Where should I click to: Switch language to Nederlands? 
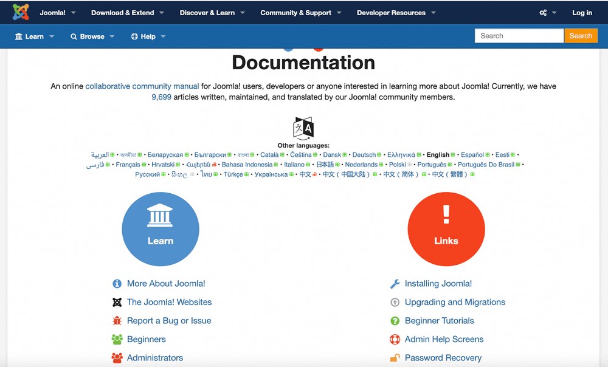(x=361, y=165)
